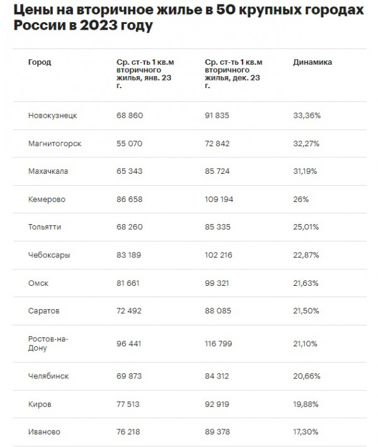Click Магнитогорск in the city column
This screenshot has height=447, width=378.
55,144
